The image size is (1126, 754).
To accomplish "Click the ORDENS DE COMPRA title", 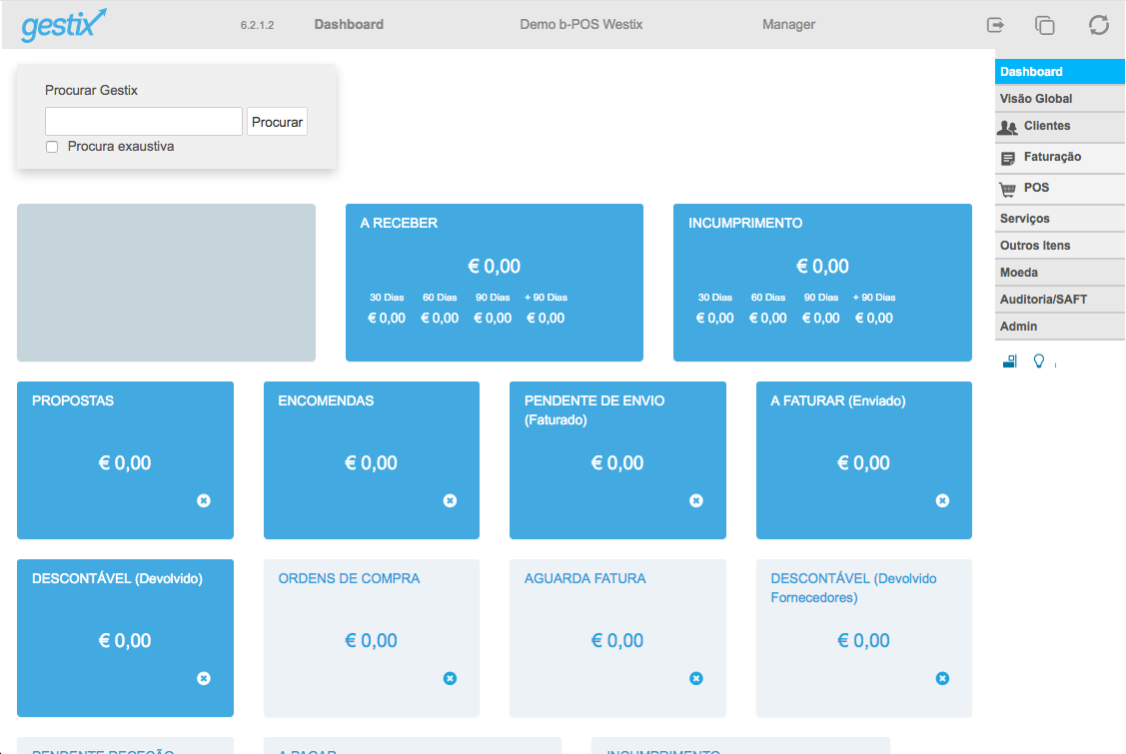I will [x=349, y=579].
